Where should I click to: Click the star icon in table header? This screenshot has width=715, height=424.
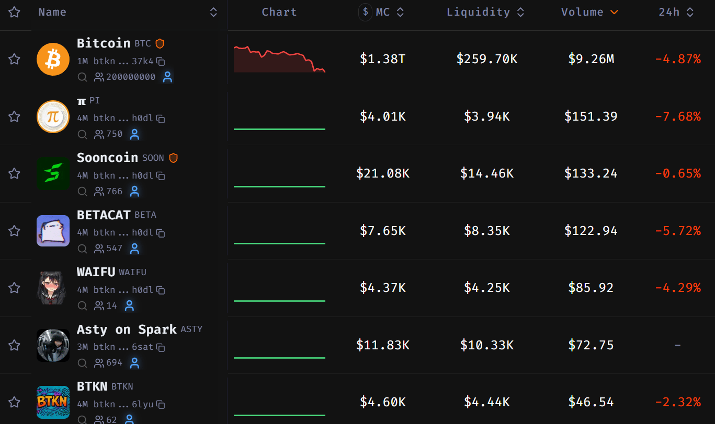[14, 12]
